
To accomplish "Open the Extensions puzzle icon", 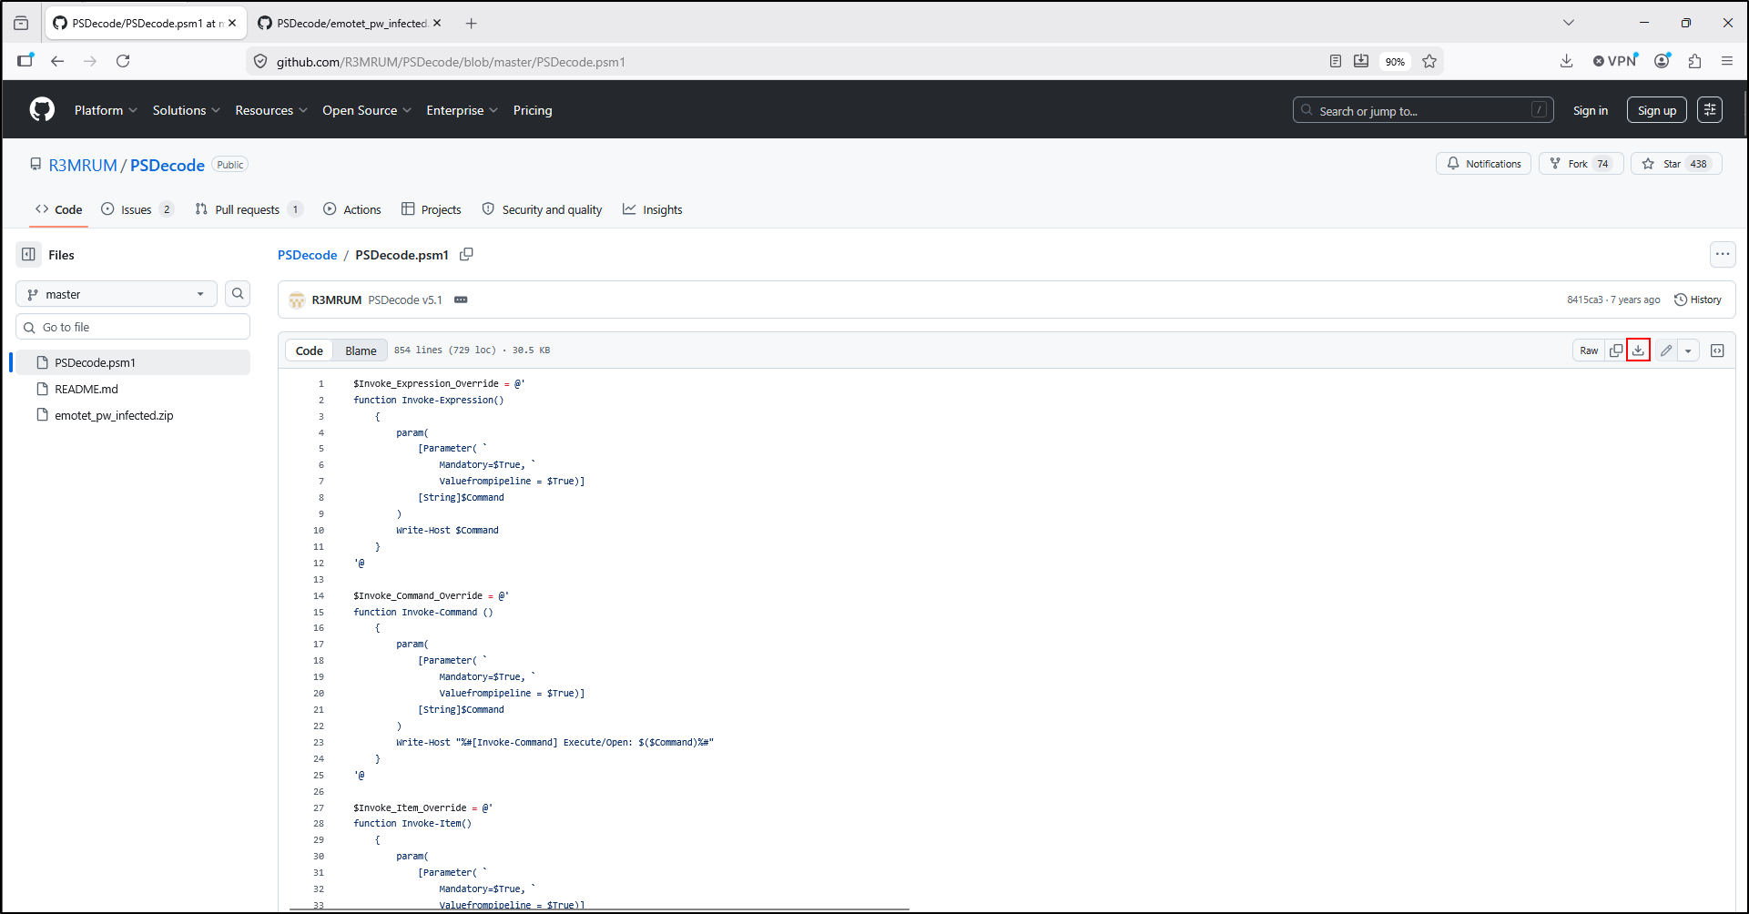I will 1694,61.
